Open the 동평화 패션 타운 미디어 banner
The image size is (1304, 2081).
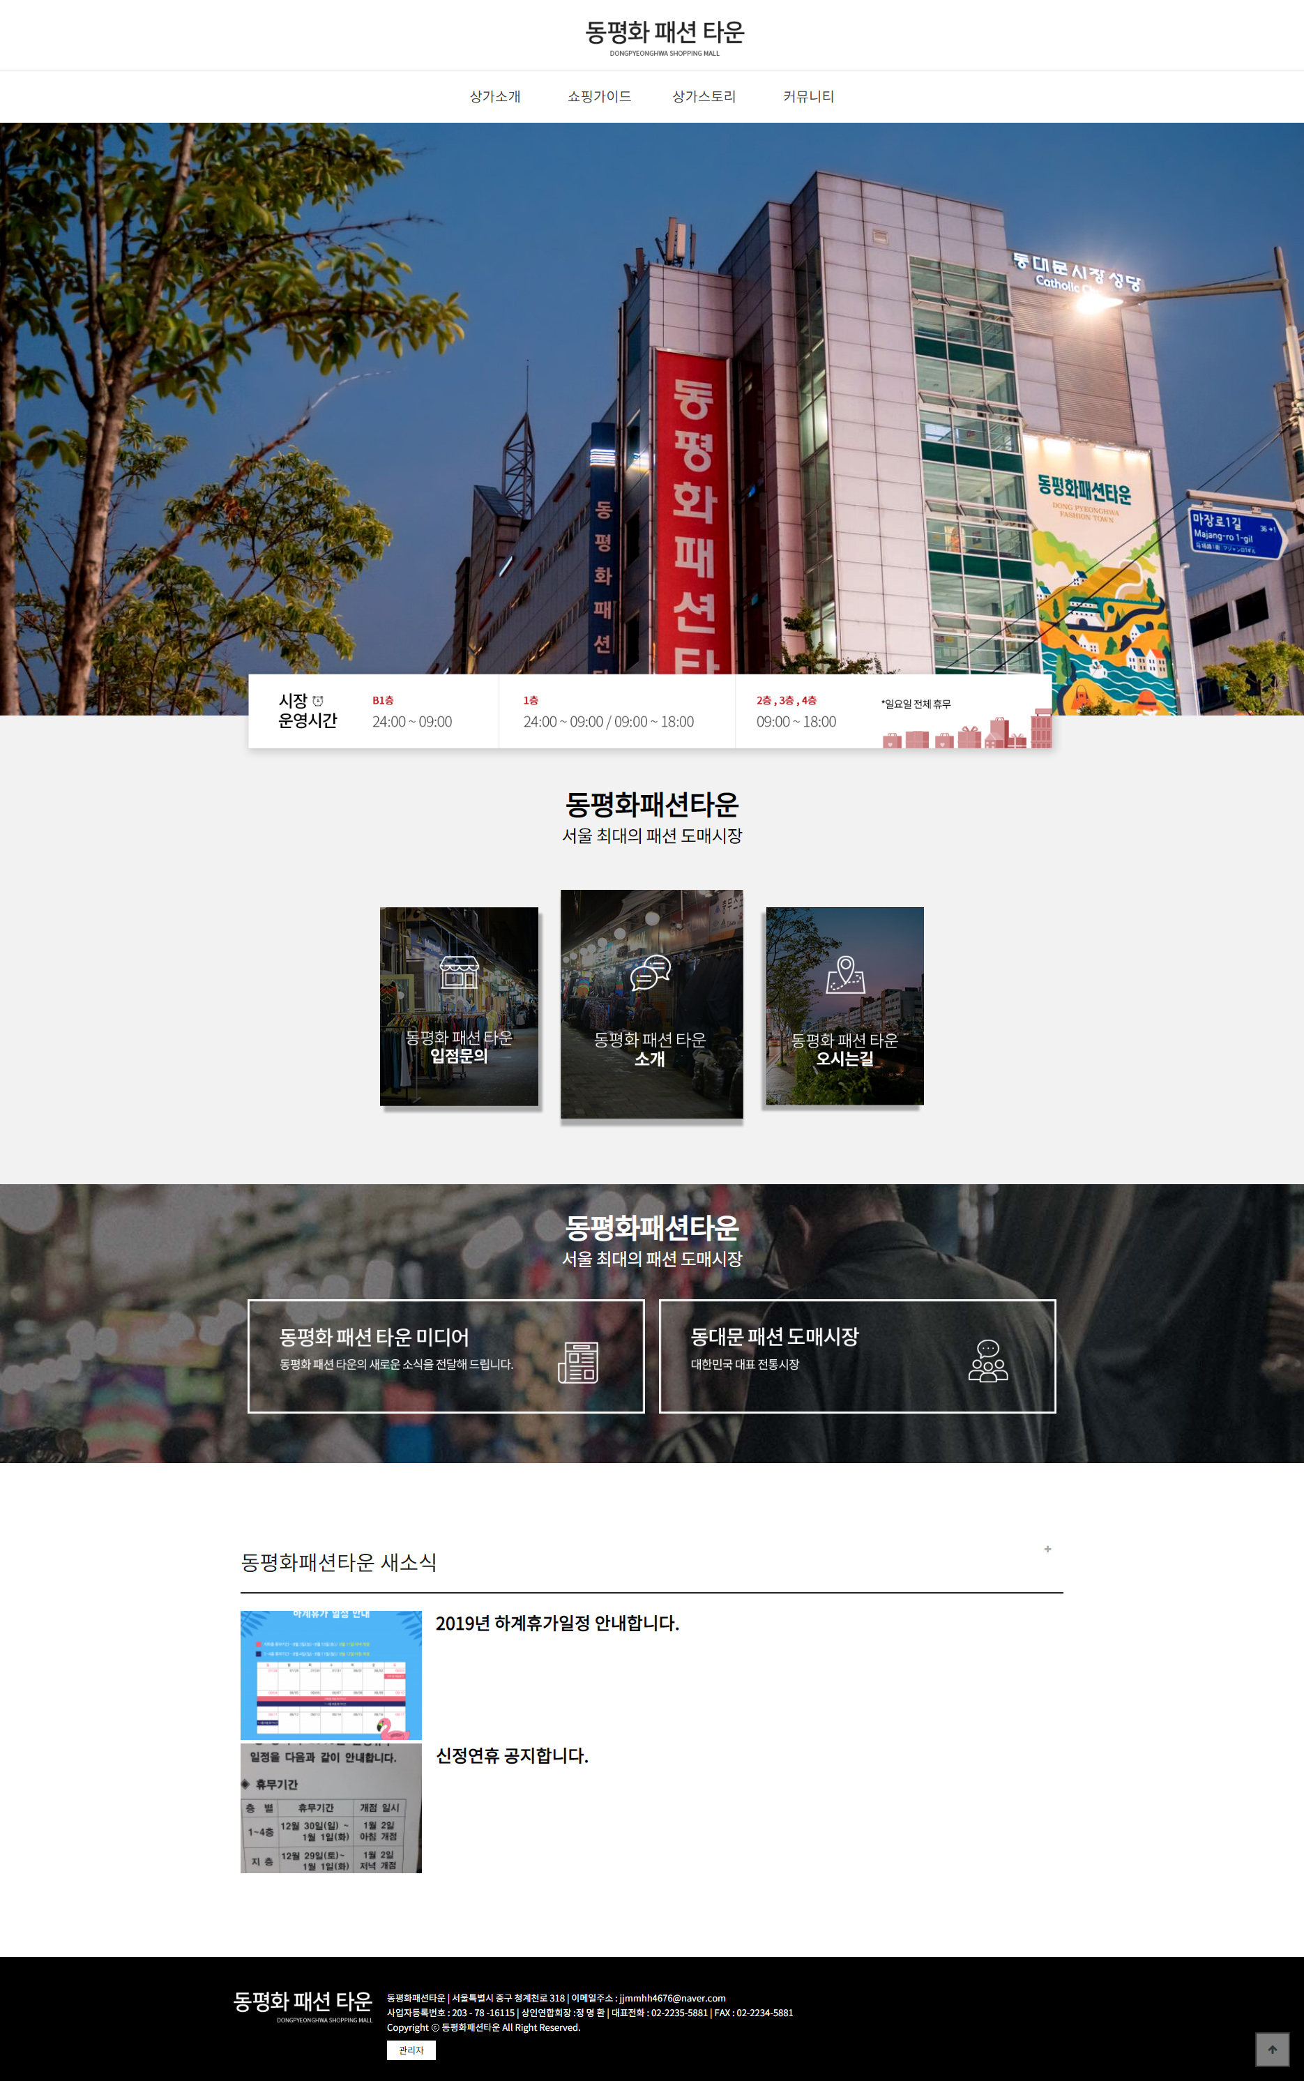[446, 1356]
